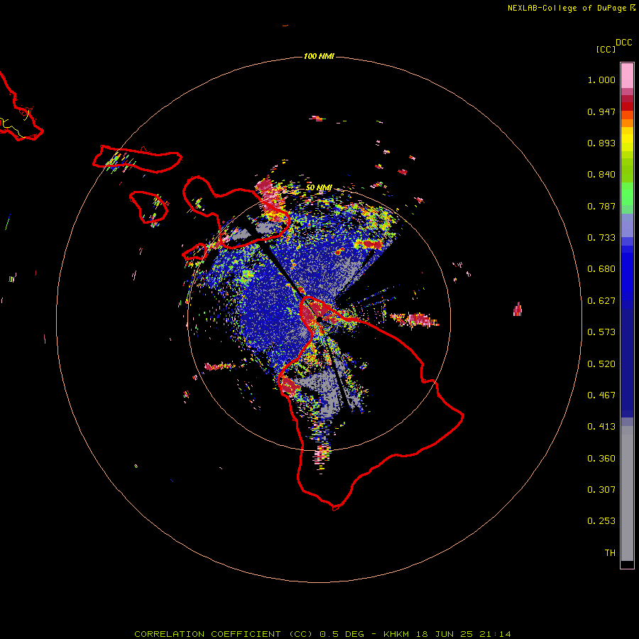This screenshot has height=639, width=639.
Task: Click the TH threshold label
Action: point(610,553)
